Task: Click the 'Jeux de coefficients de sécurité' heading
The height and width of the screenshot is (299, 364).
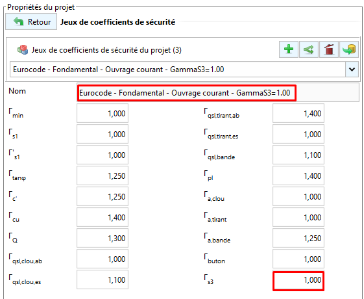Action: coord(117,22)
